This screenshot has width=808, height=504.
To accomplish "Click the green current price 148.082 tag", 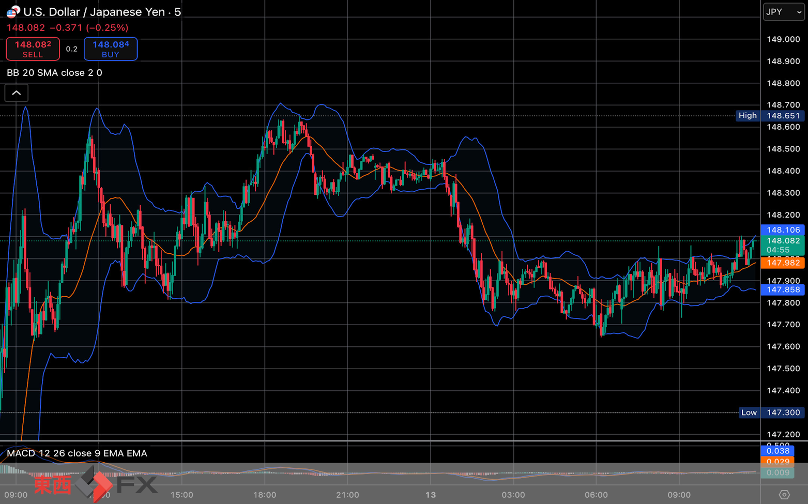I will coord(783,246).
